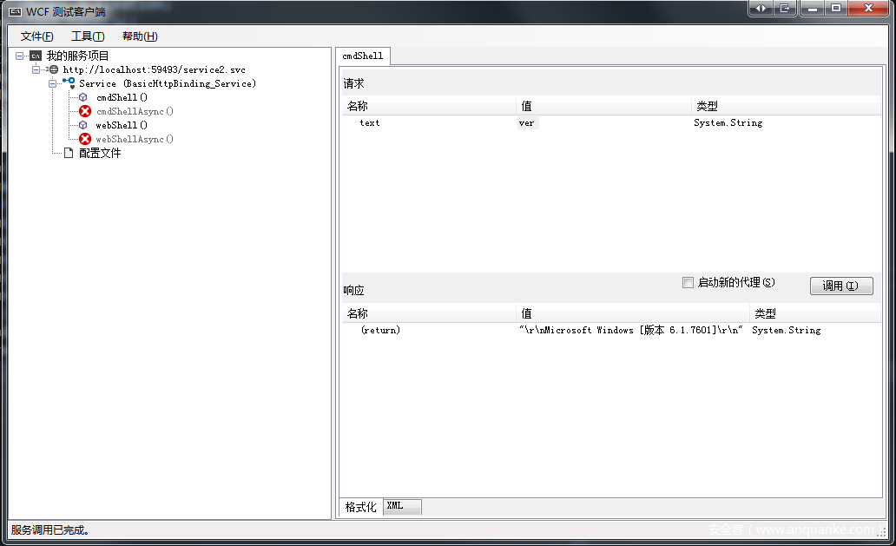Open the 帮助(H) menu

[140, 36]
